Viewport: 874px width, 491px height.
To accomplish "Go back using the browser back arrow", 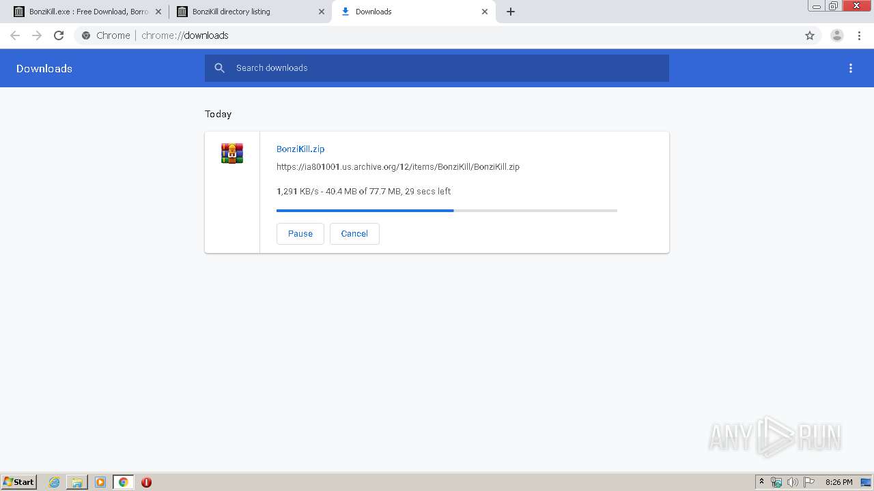I will 15,35.
